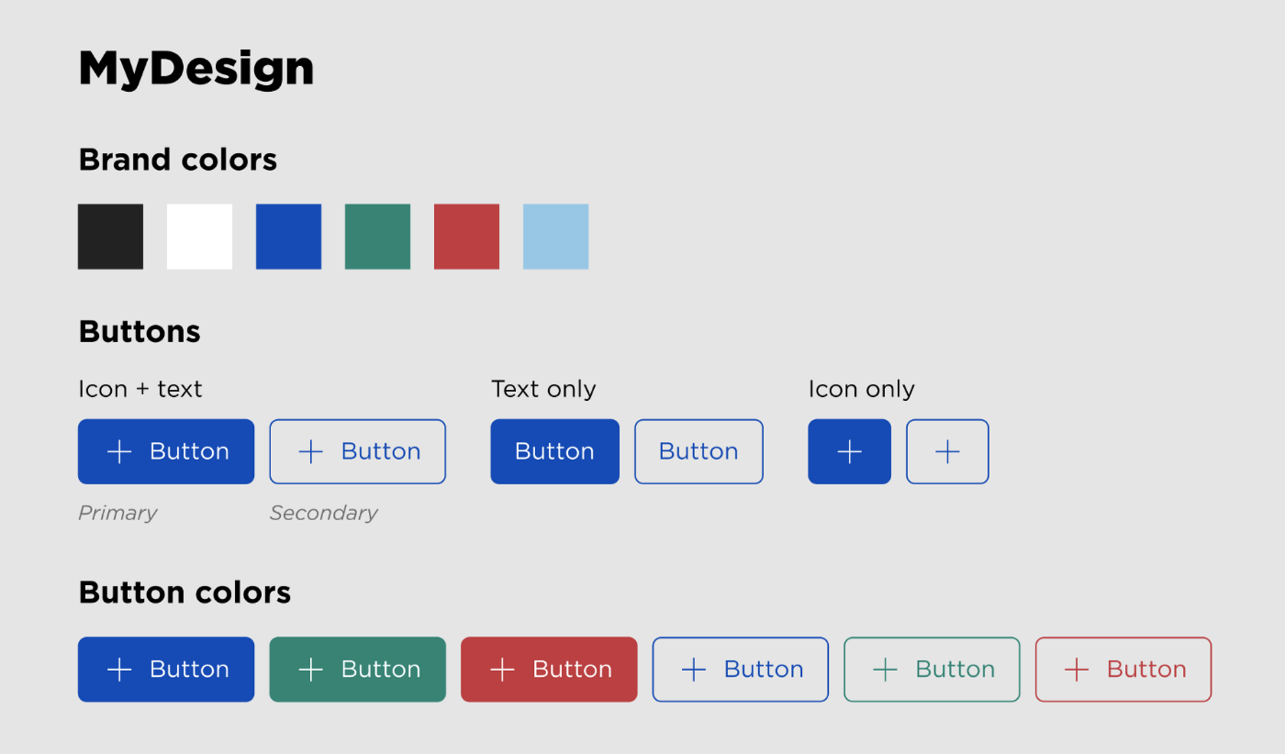Click the outlined icon-only plus button
The width and height of the screenshot is (1285, 754).
947,452
